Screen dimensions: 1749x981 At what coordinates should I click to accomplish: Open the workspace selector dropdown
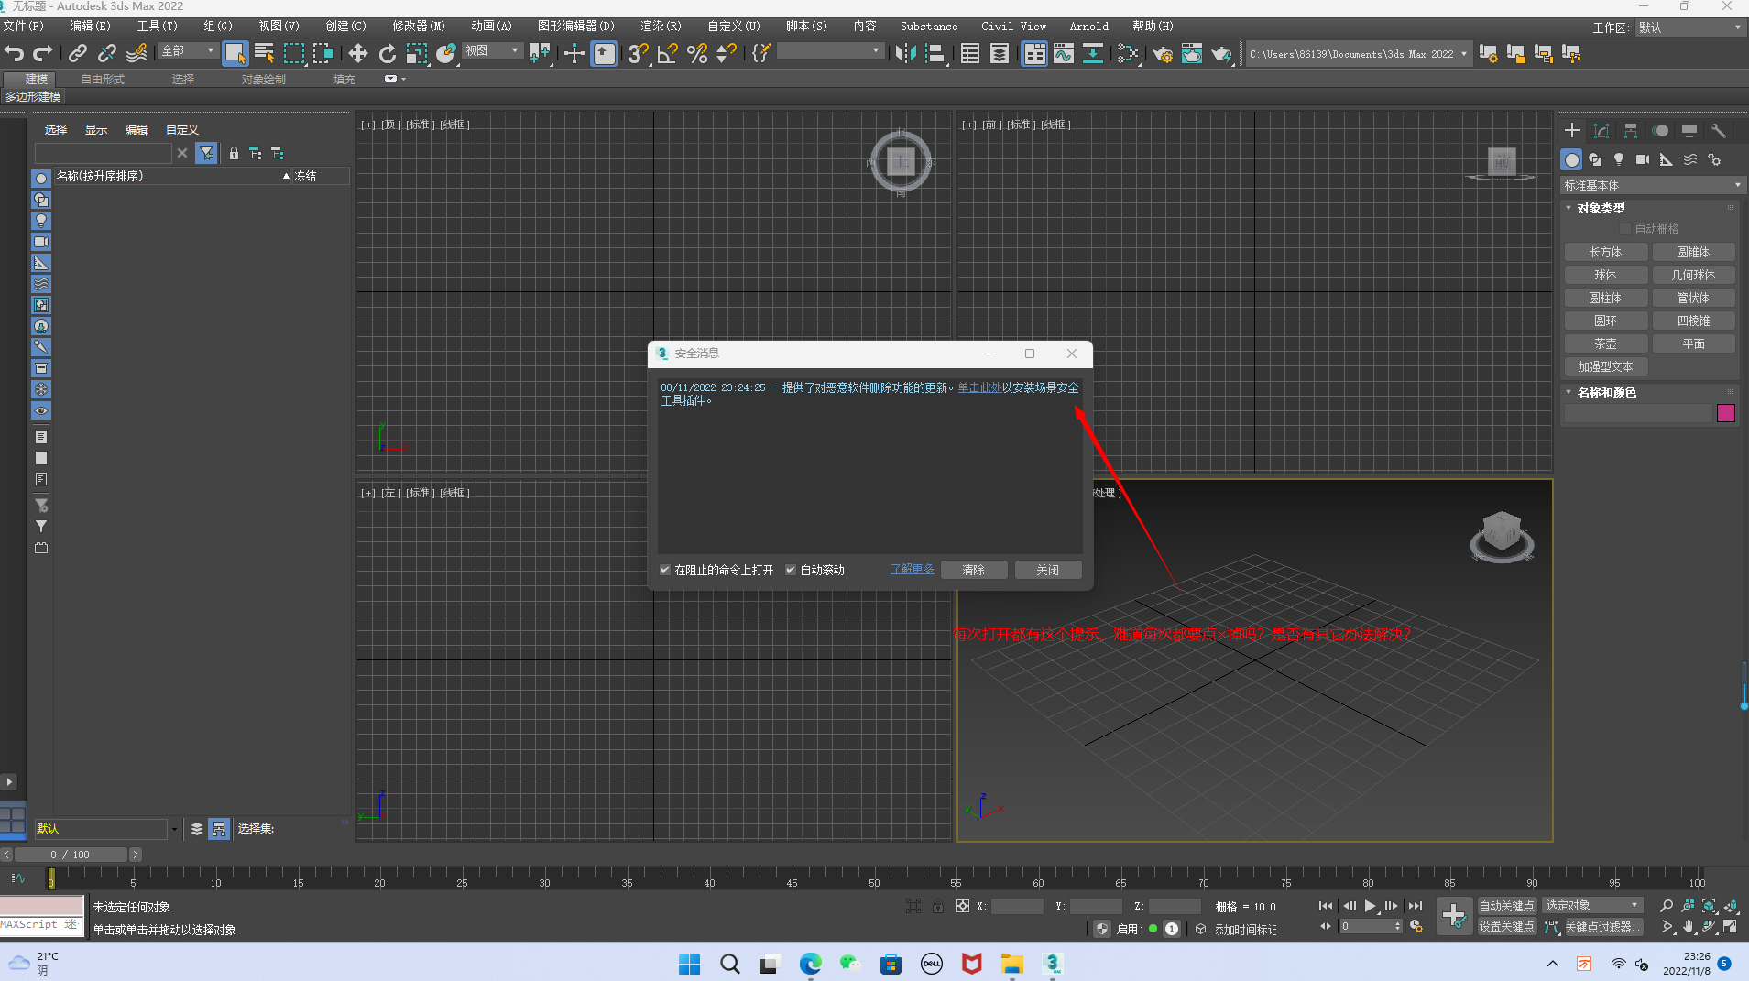1690,27
